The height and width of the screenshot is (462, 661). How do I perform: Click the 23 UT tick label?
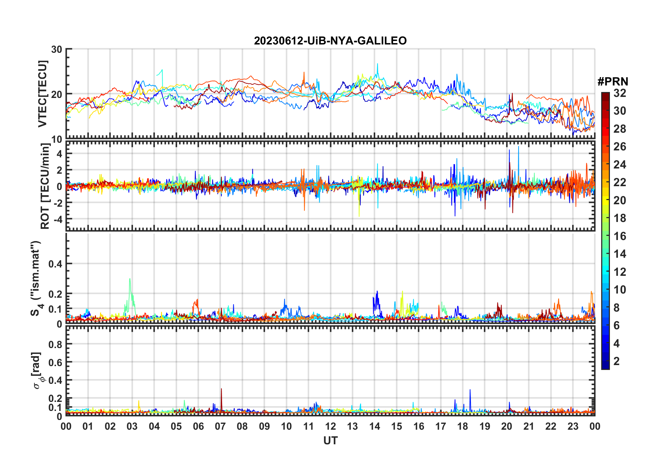coord(573,427)
